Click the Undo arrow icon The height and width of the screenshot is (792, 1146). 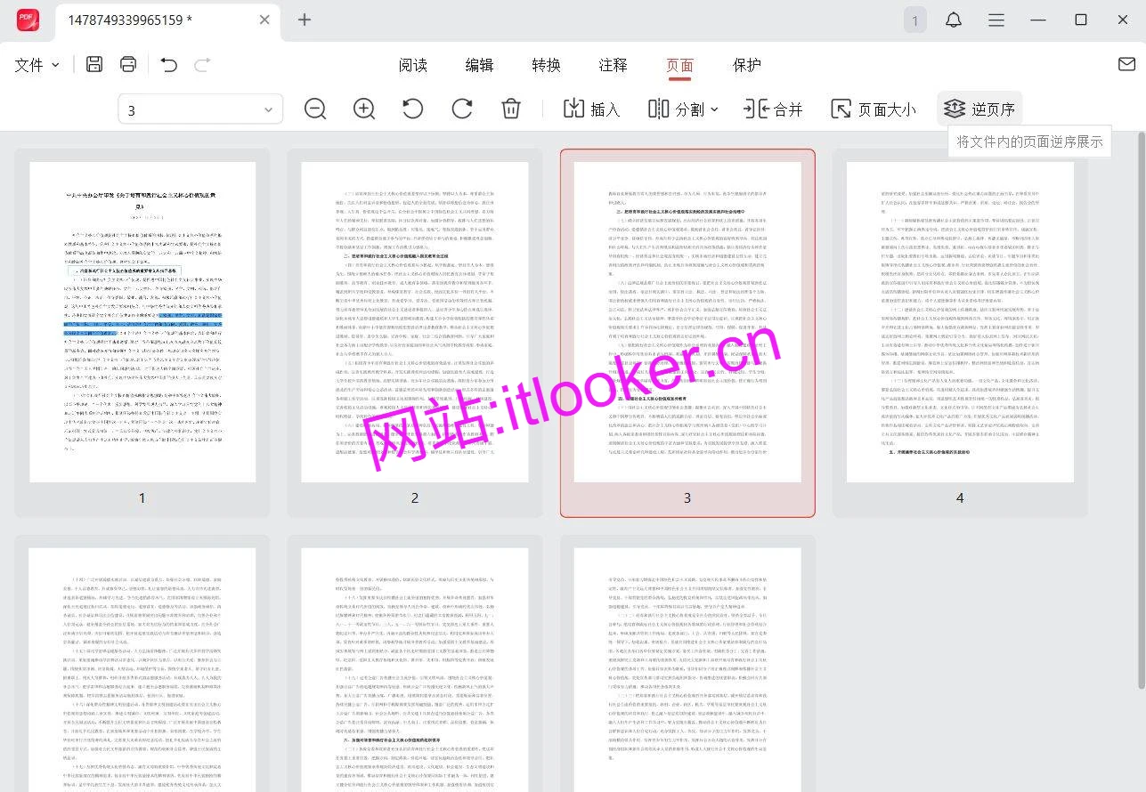coord(168,64)
